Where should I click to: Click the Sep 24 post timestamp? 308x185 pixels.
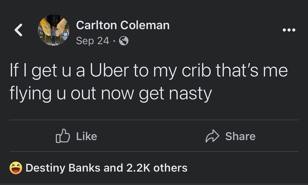92,41
